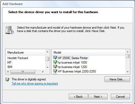Click Manufacturer list scroll left arrow

click(8, 72)
